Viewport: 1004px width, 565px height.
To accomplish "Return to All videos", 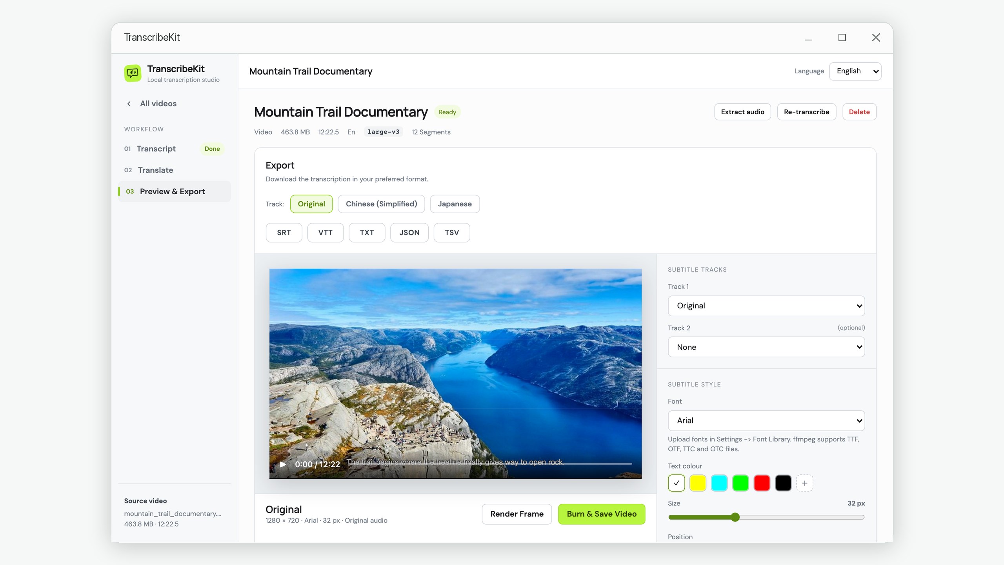I will pyautogui.click(x=158, y=104).
